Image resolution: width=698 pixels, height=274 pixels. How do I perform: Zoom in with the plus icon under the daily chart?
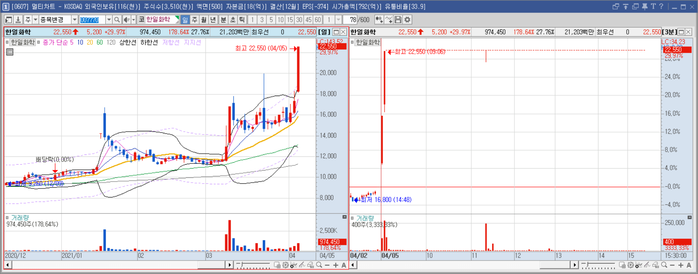[336, 265]
